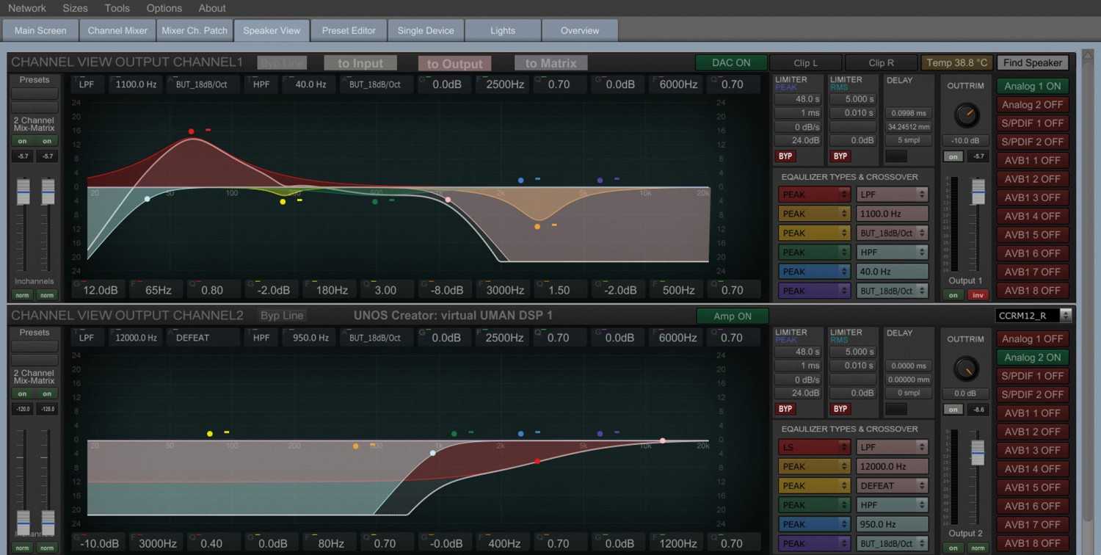
Task: Select the green EQ band node in Channel 1 graph
Action: point(375,201)
